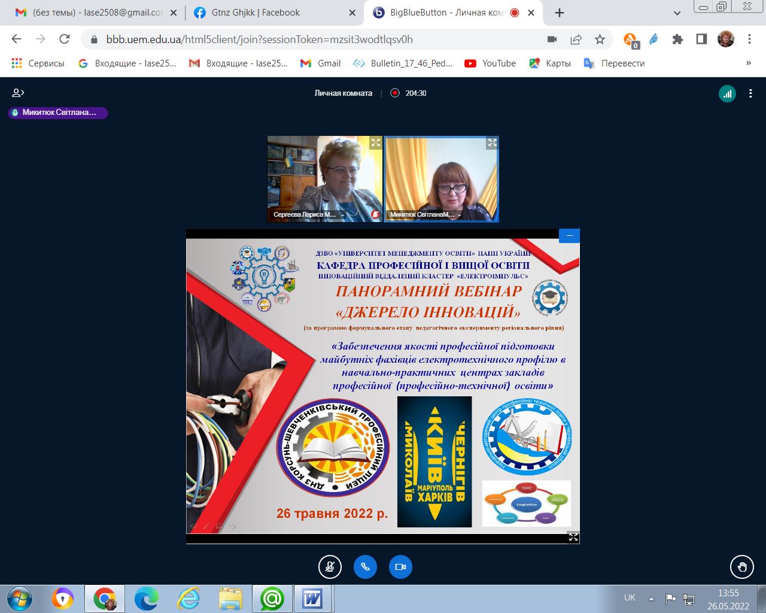The image size is (766, 613).
Task: Toggle webcam sharing
Action: 401,567
